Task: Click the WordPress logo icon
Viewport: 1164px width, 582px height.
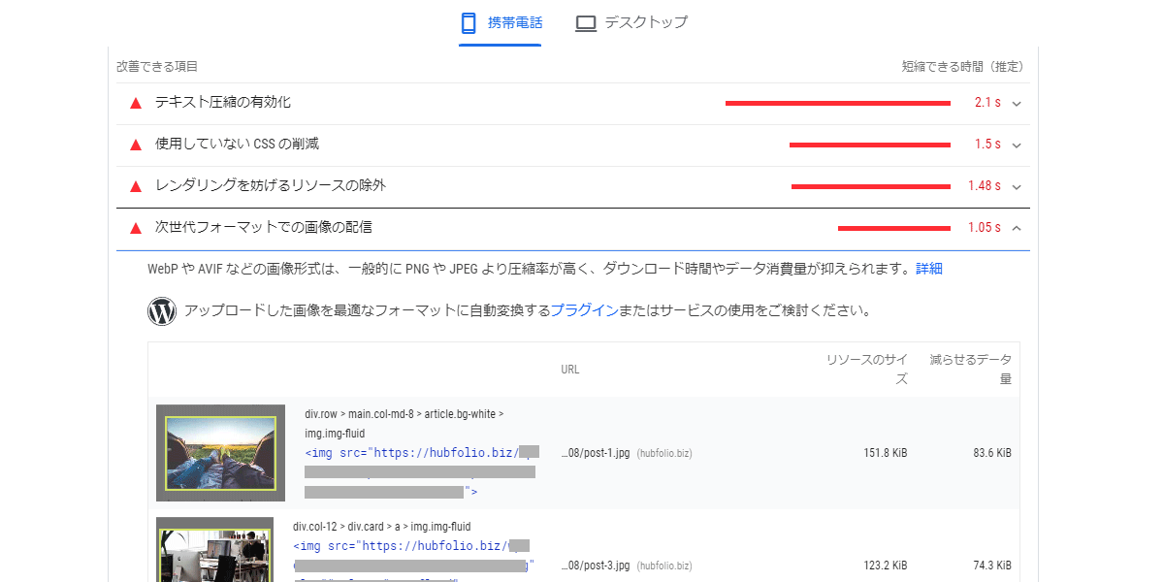Action: 162,311
